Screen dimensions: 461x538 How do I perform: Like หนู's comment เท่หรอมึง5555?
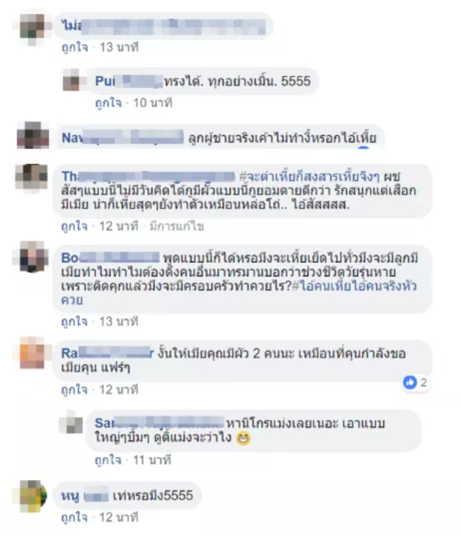coord(74,518)
